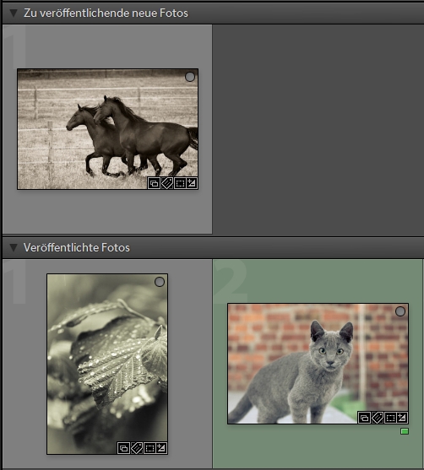This screenshot has width=424, height=470.
Task: Click develop adjustments badge on leaf photo
Action: coord(161,448)
